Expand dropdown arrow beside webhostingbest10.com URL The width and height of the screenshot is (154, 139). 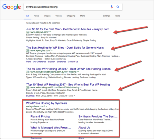pos(81,87)
